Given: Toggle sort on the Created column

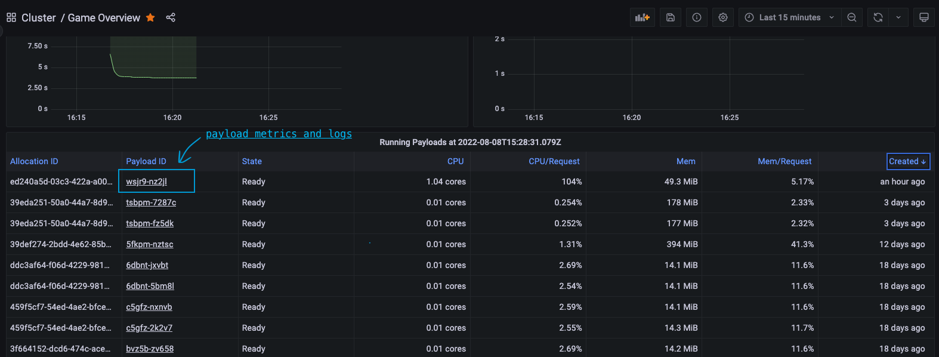Looking at the screenshot, I should (x=907, y=161).
